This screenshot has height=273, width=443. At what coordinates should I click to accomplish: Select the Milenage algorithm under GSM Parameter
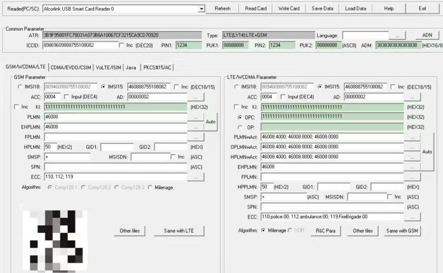pyautogui.click(x=151, y=187)
